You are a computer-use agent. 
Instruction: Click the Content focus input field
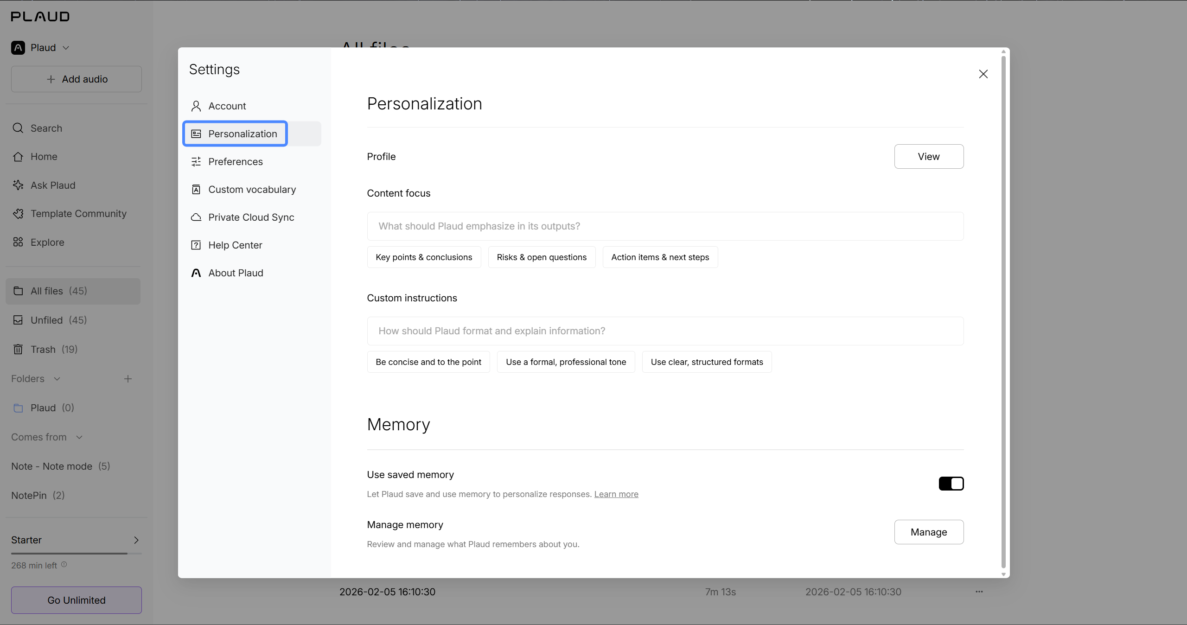click(x=665, y=226)
